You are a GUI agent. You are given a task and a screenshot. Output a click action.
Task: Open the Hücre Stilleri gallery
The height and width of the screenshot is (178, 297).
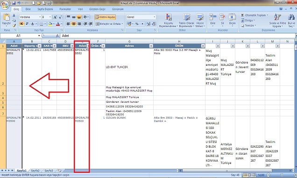coord(200,21)
